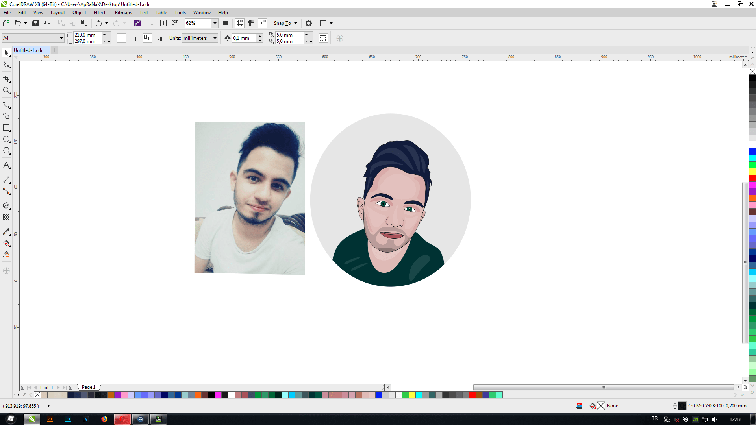Set landscape page orientation
756x425 pixels.
click(x=133, y=39)
